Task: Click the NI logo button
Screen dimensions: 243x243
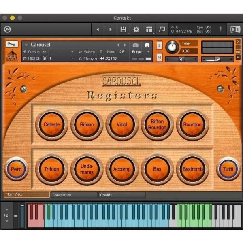Action: (235, 29)
